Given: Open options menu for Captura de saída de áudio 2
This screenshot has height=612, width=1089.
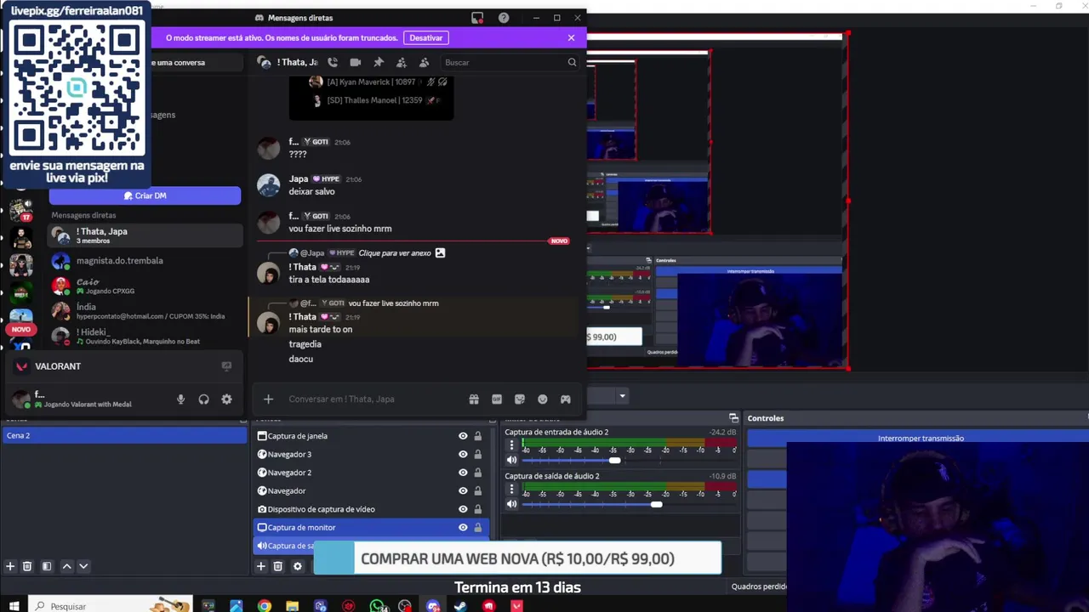Looking at the screenshot, I should [511, 490].
